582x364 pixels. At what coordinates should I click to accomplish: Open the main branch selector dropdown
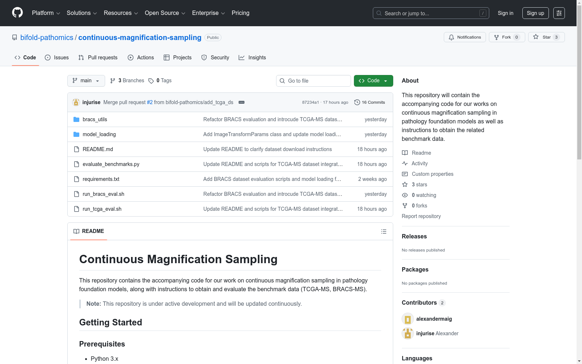86,81
